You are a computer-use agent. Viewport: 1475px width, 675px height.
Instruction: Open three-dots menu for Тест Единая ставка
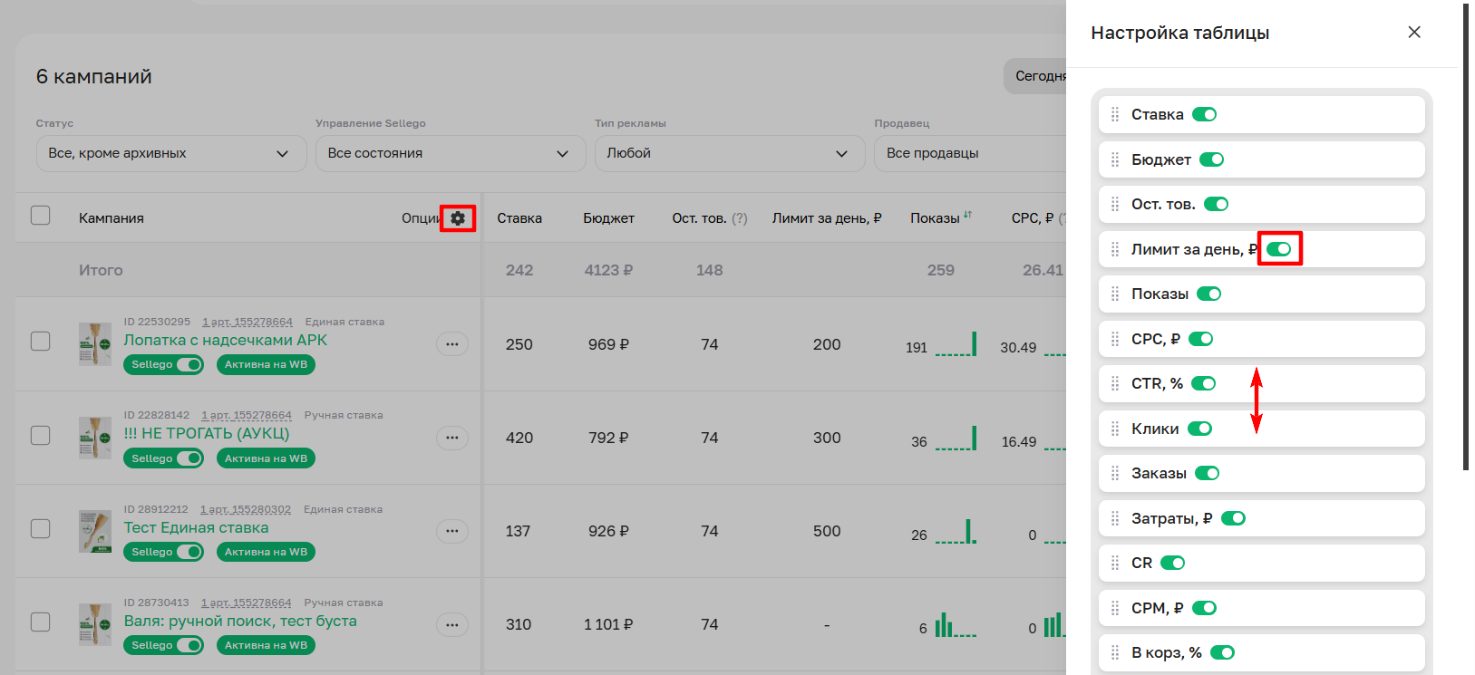coord(451,531)
